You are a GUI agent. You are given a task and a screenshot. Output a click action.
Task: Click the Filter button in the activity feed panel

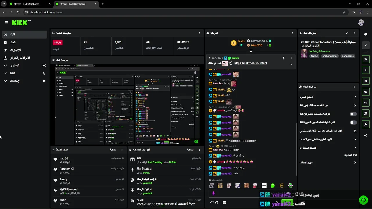coord(113,150)
